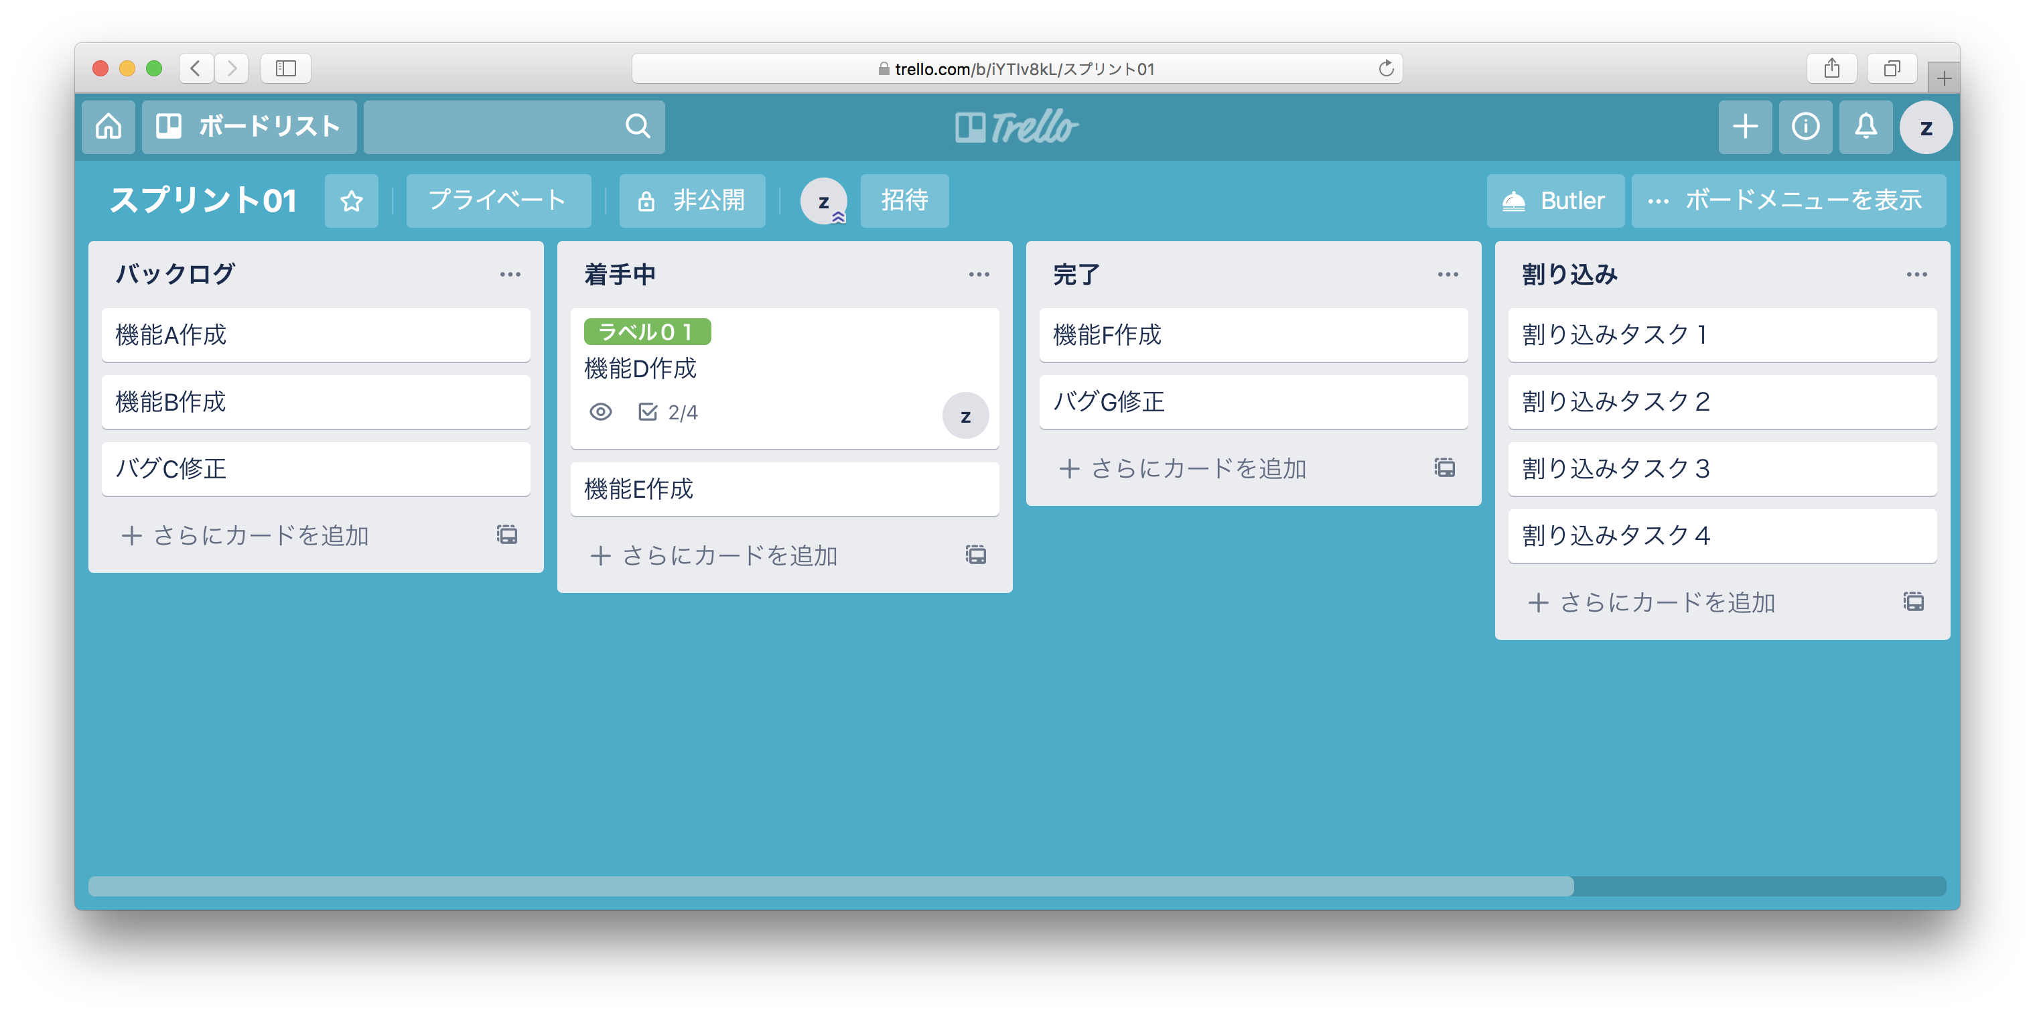The height and width of the screenshot is (1017, 2035).
Task: Click the search magnifier icon
Action: tap(638, 127)
